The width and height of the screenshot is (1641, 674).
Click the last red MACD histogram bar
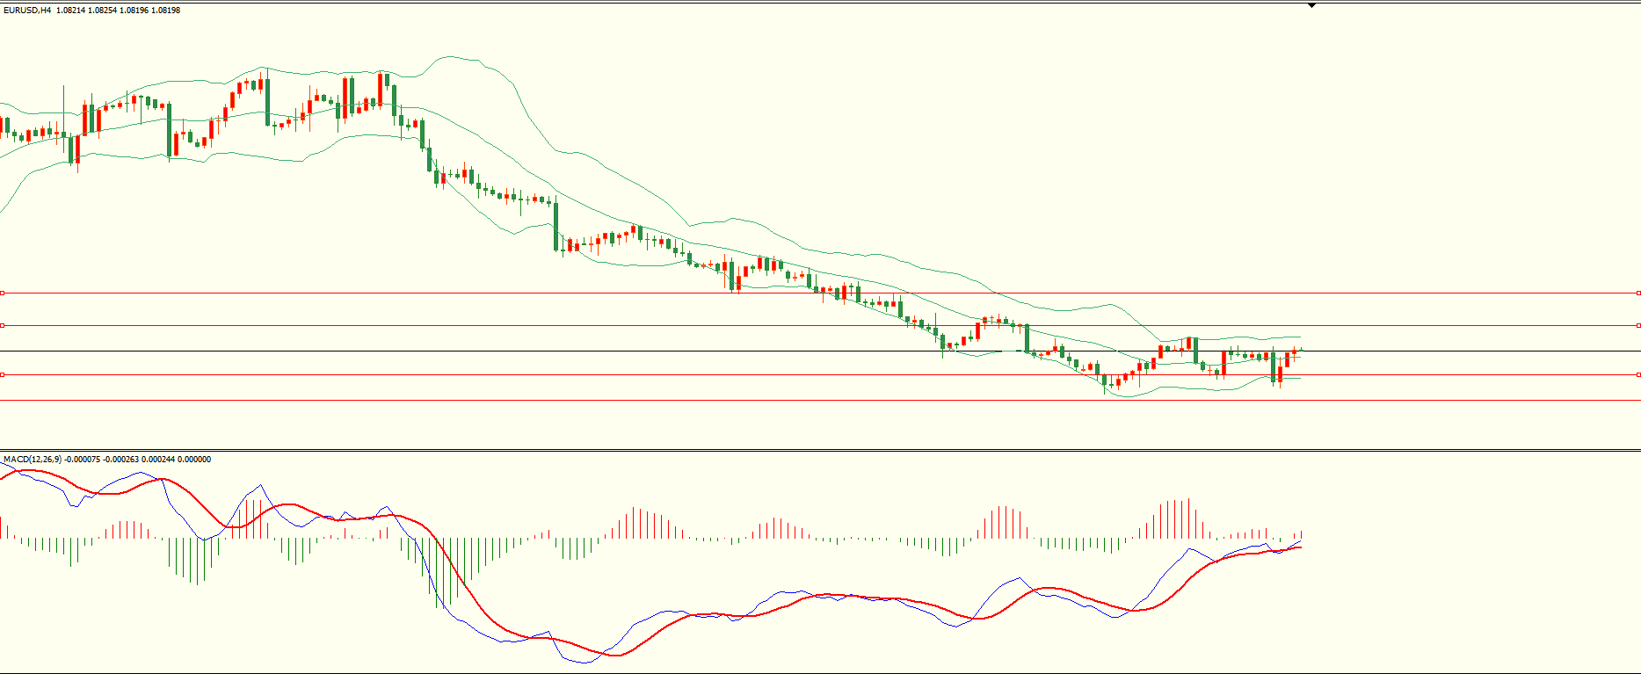[x=1300, y=534]
